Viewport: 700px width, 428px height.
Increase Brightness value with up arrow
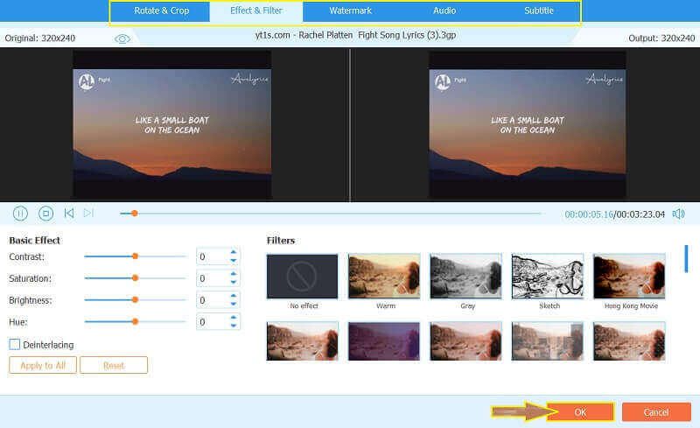[234, 296]
